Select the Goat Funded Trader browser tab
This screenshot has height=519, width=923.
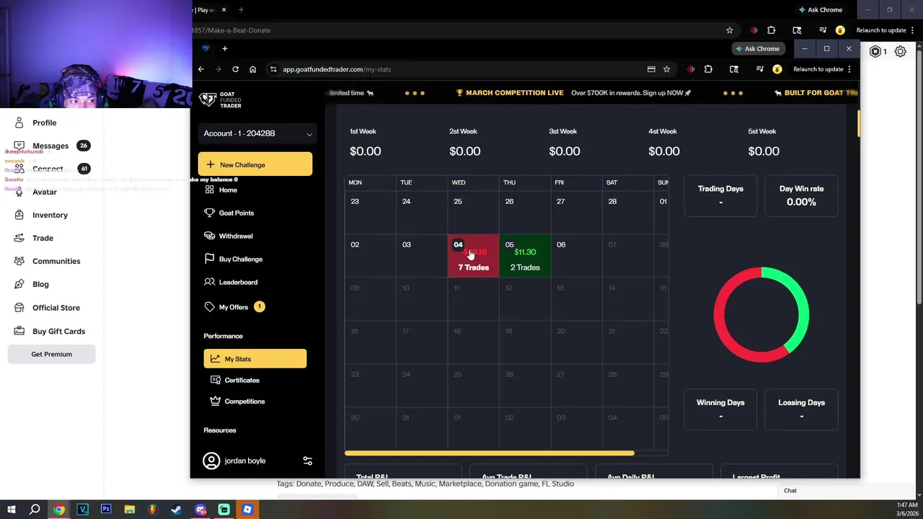point(206,48)
